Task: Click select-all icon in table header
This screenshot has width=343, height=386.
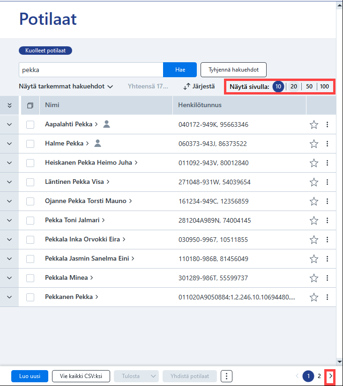Action: coord(30,105)
